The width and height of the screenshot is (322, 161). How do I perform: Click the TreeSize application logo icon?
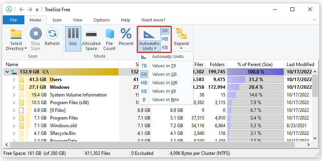pyautogui.click(x=9, y=10)
